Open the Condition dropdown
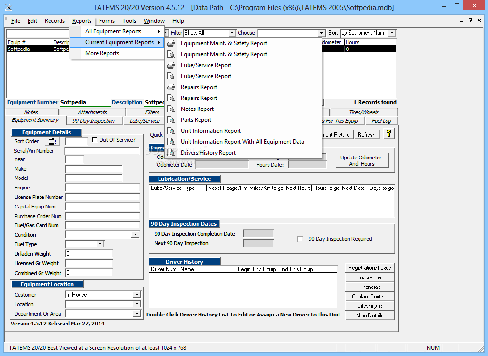Screen dimensions: 488x356 click(135, 234)
